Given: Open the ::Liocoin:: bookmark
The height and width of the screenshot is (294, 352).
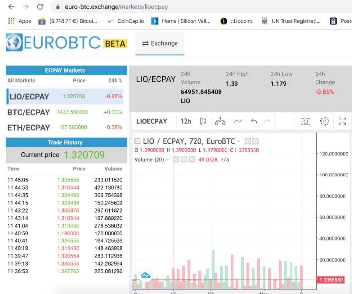Looking at the screenshot, I should click(237, 21).
